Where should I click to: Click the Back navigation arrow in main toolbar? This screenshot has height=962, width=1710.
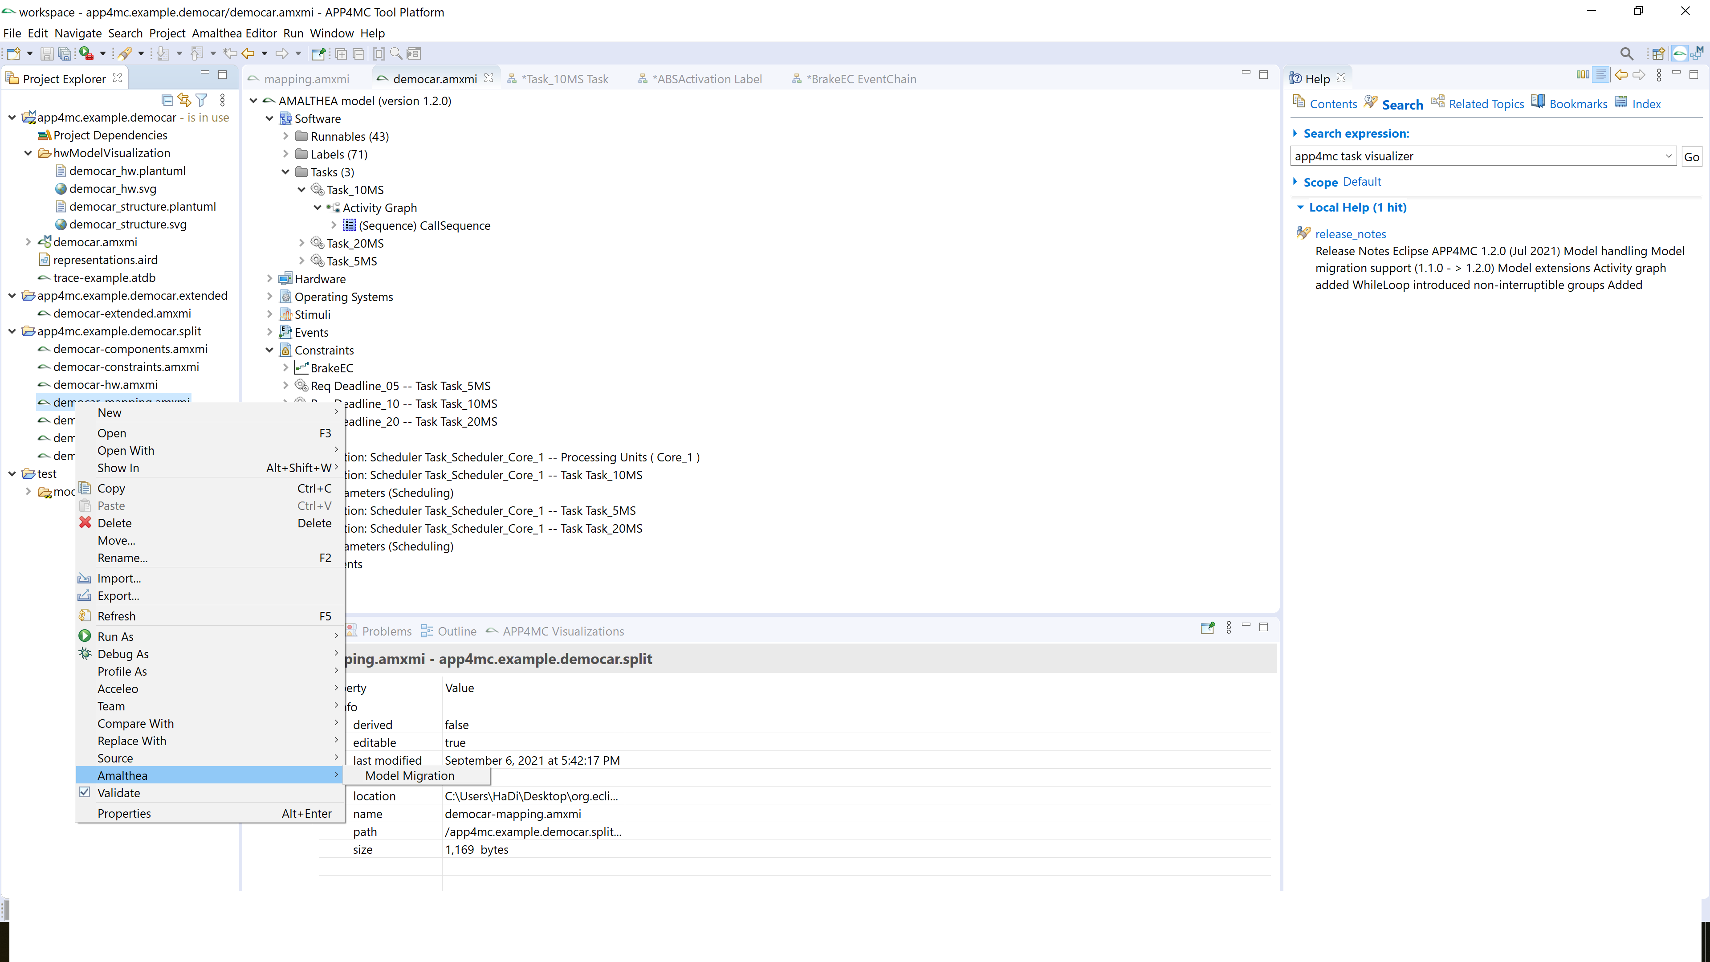[248, 54]
